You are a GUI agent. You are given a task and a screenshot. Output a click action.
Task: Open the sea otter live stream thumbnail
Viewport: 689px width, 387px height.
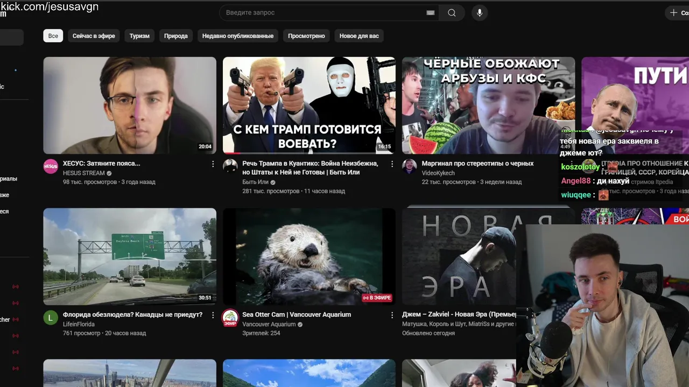pos(309,256)
